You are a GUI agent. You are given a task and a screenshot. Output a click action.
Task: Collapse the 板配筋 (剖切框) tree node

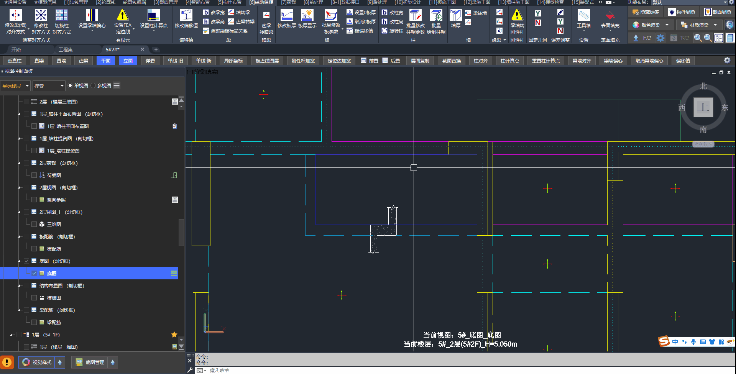[19, 237]
